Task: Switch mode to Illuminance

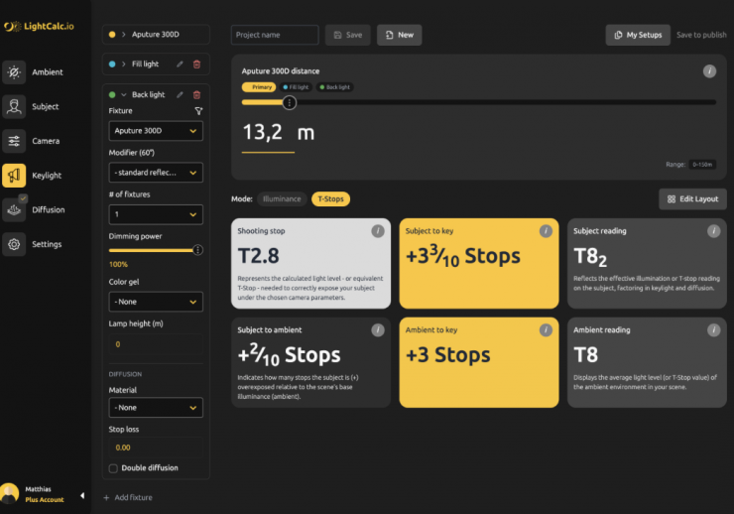Action: pyautogui.click(x=282, y=198)
